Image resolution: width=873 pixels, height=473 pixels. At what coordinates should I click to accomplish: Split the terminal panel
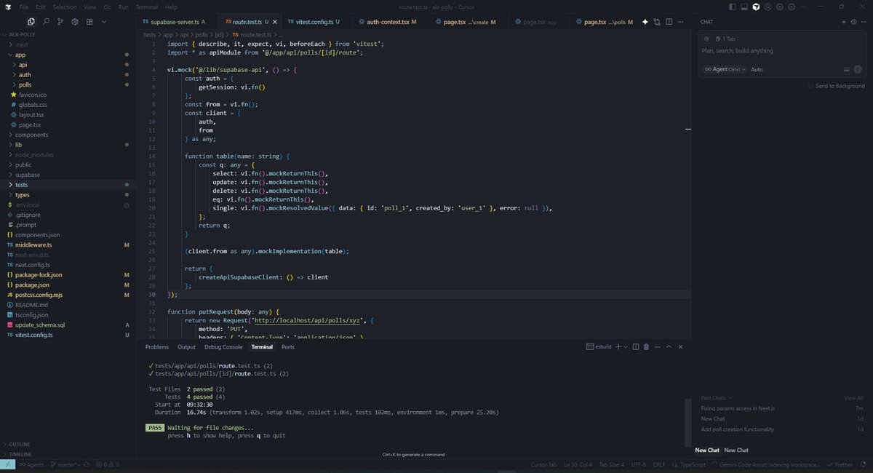(x=636, y=347)
